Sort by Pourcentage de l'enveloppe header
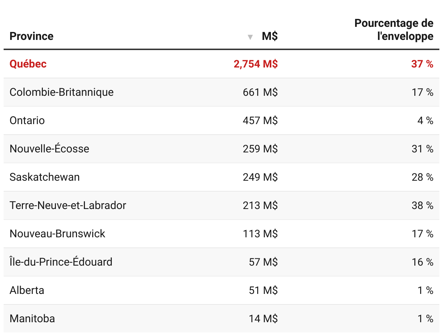 tap(394, 30)
